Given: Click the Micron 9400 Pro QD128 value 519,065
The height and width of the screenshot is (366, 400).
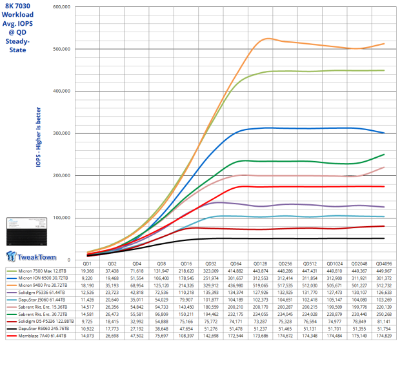Looking at the screenshot, I should coord(260,285).
